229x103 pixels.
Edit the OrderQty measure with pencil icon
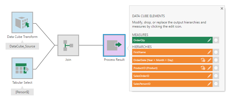click(x=209, y=40)
